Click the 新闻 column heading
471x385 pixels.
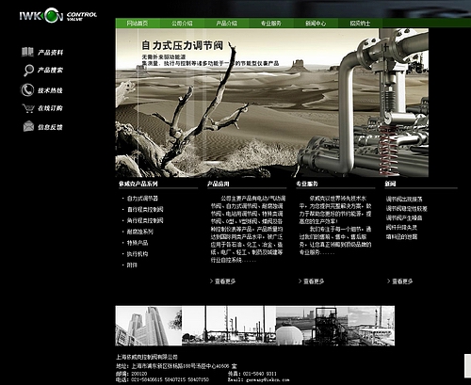click(390, 184)
